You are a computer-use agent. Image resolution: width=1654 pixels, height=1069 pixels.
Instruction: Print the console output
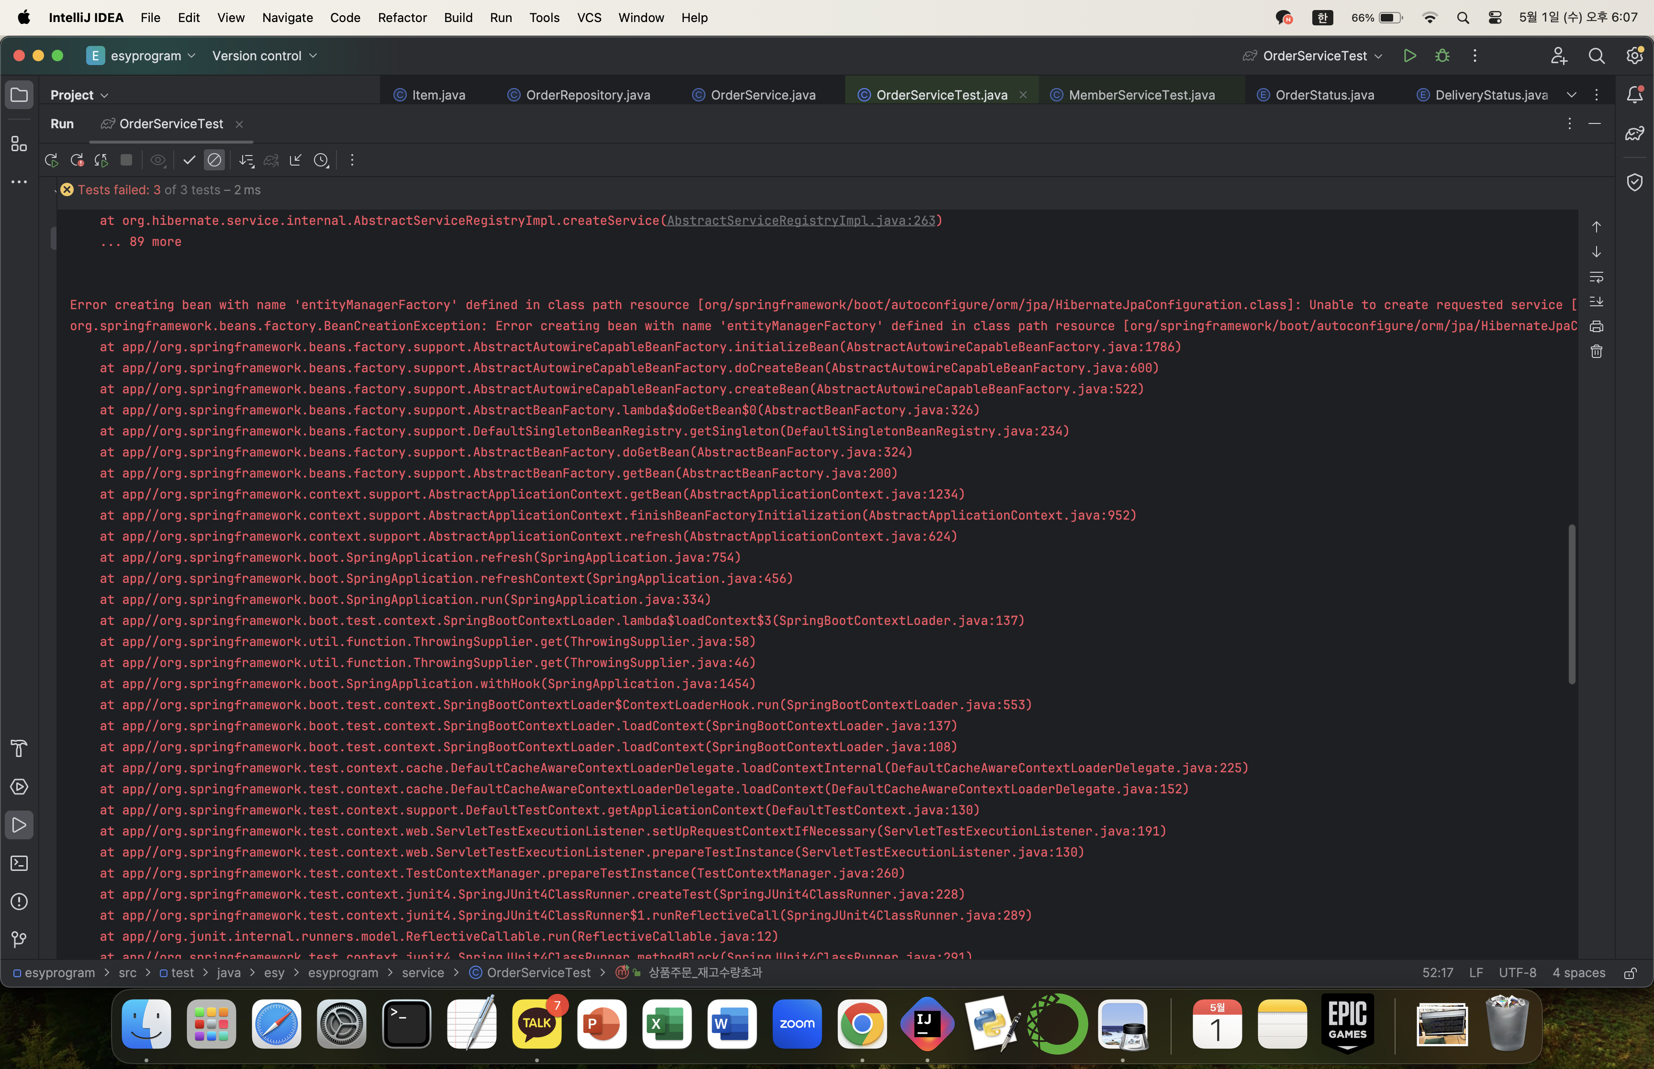click(1597, 326)
